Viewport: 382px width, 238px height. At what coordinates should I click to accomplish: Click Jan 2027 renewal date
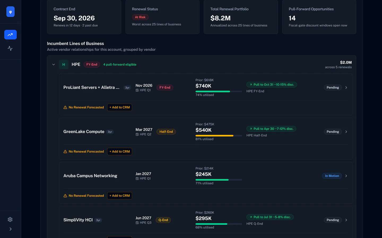point(143,174)
